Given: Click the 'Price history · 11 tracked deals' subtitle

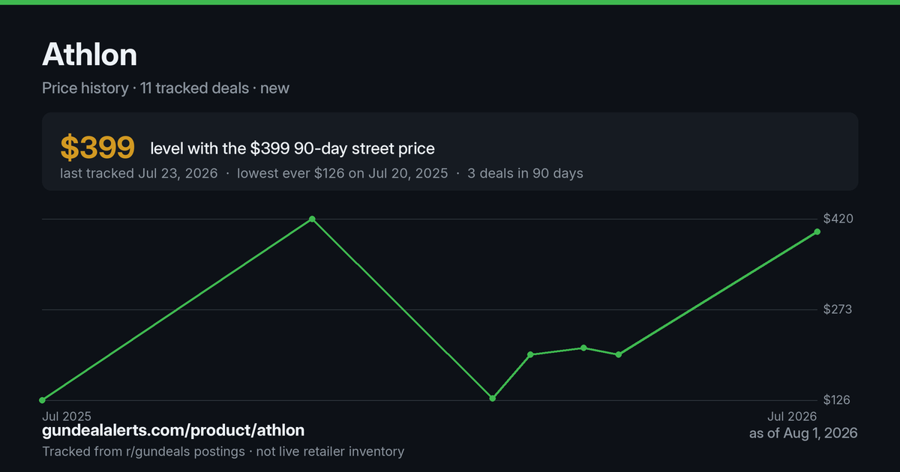Looking at the screenshot, I should pos(145,88).
